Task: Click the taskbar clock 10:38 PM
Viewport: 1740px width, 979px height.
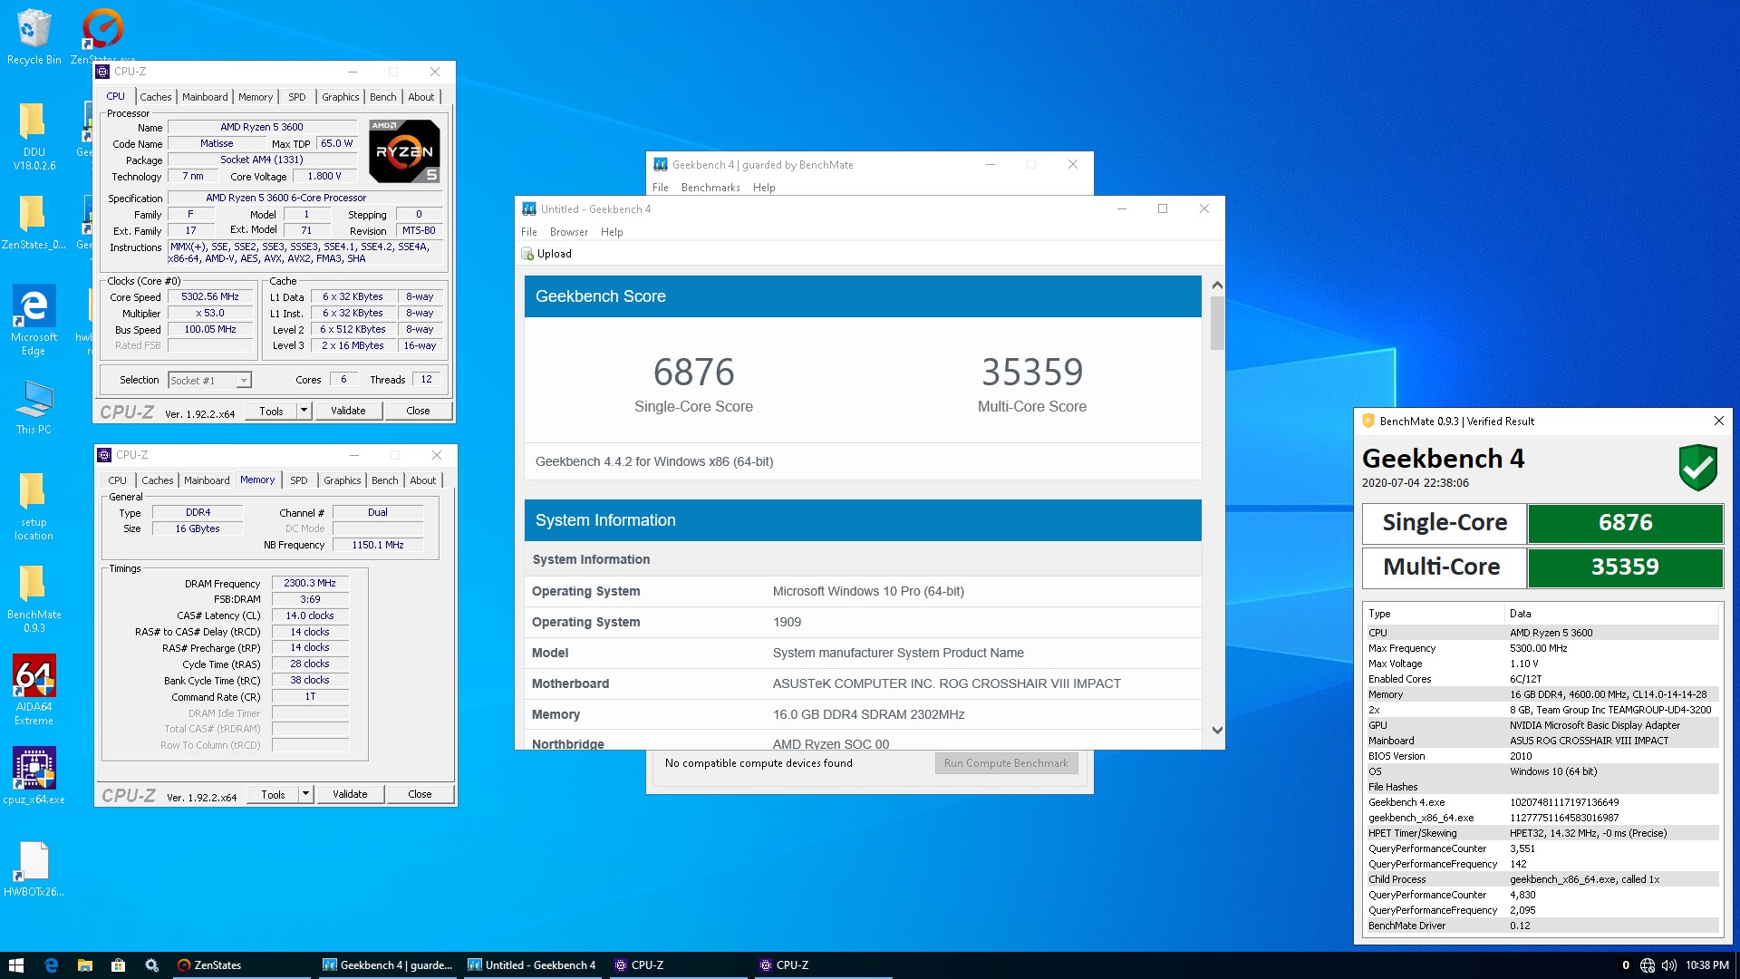Action: tap(1706, 965)
